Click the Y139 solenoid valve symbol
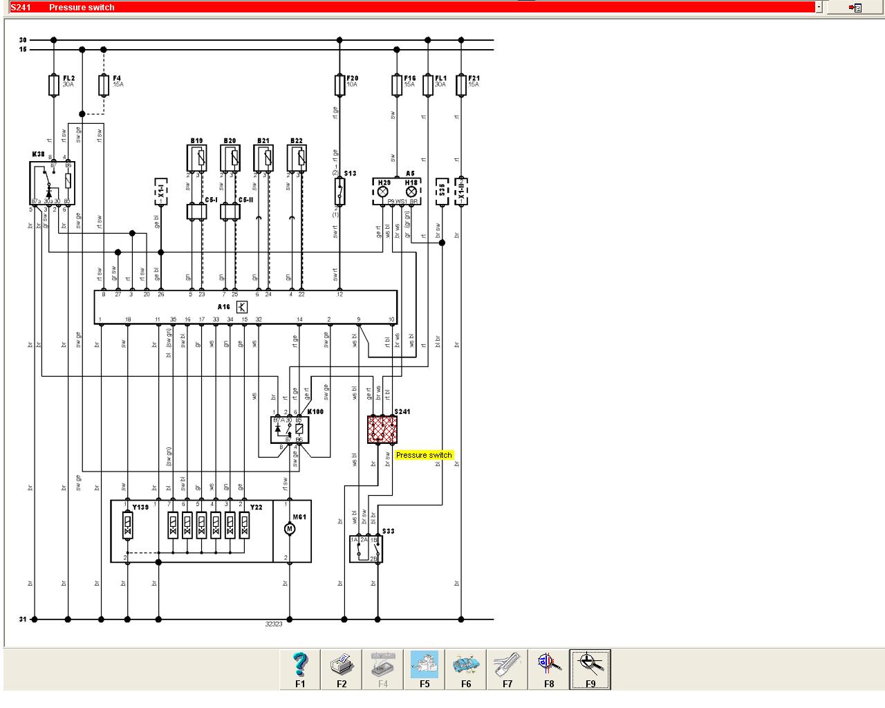 click(127, 529)
